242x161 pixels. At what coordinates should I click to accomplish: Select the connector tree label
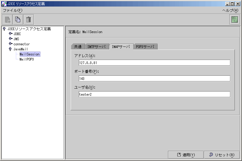tap(22, 44)
